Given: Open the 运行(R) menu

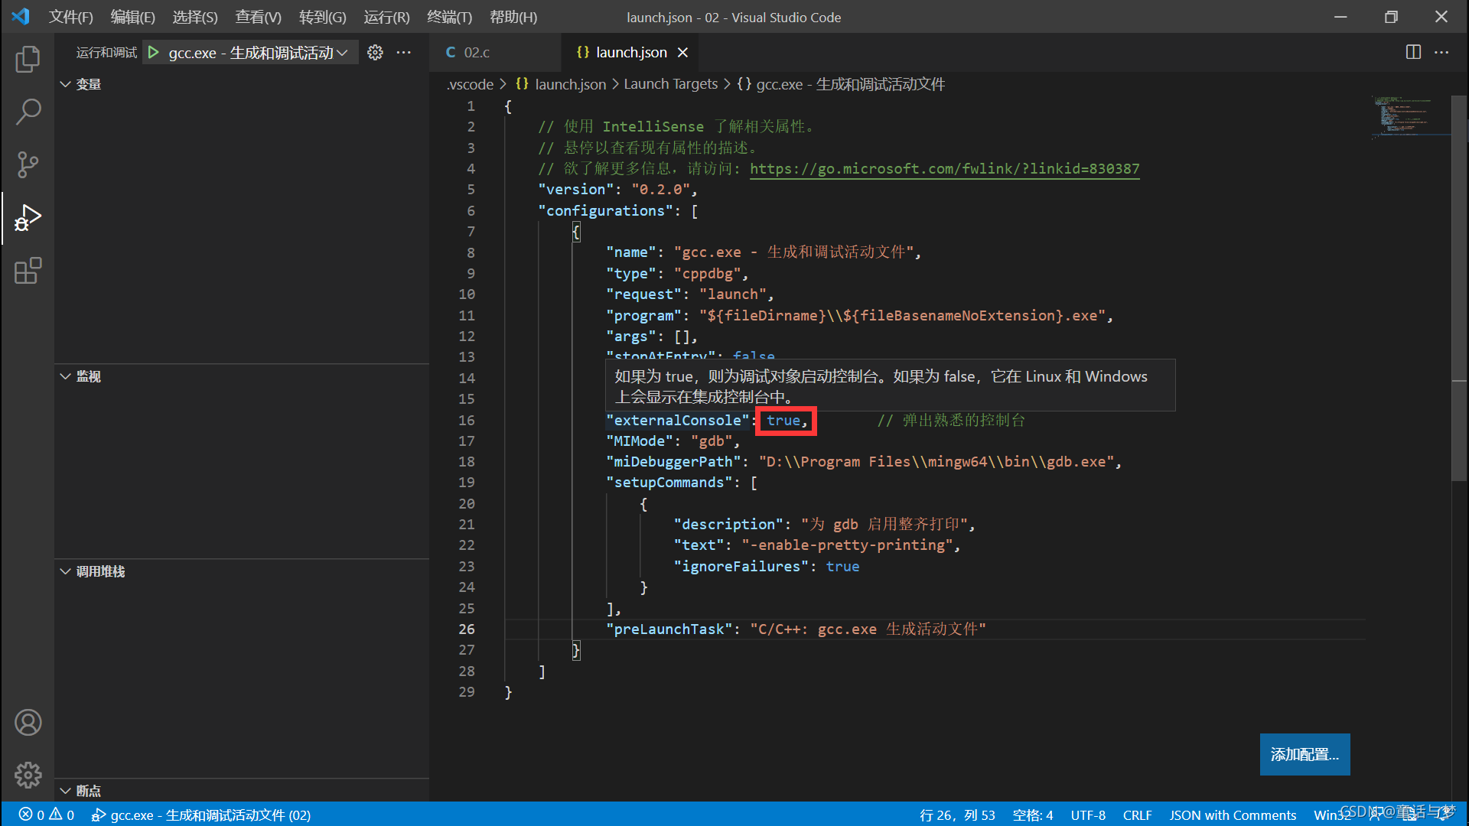Looking at the screenshot, I should 386,17.
